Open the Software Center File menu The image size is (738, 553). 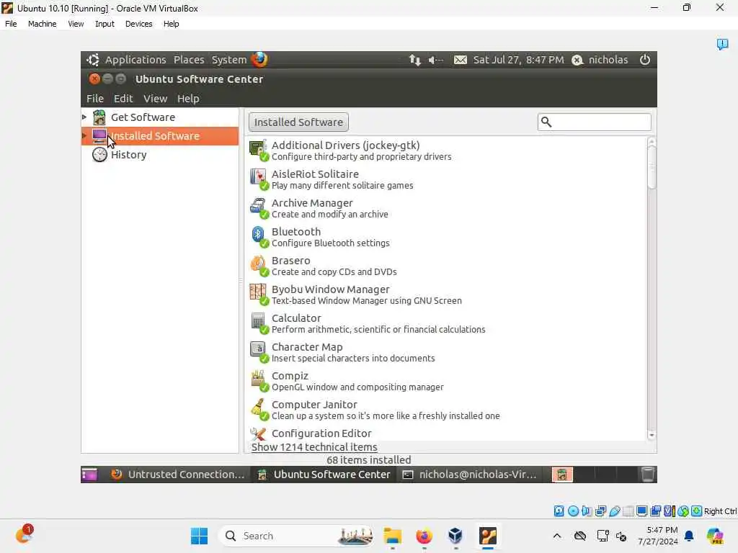pos(94,98)
